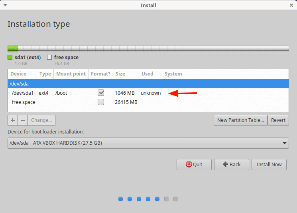This screenshot has height=213, width=297.
Task: Select the /dev/sda1 partition row
Action: click(148, 93)
